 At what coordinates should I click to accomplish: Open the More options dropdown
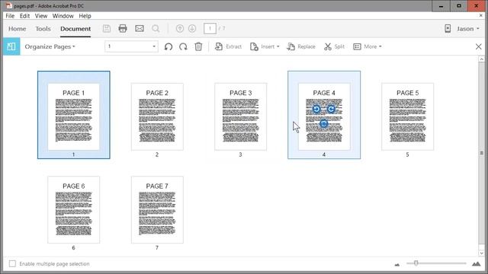pyautogui.click(x=368, y=46)
